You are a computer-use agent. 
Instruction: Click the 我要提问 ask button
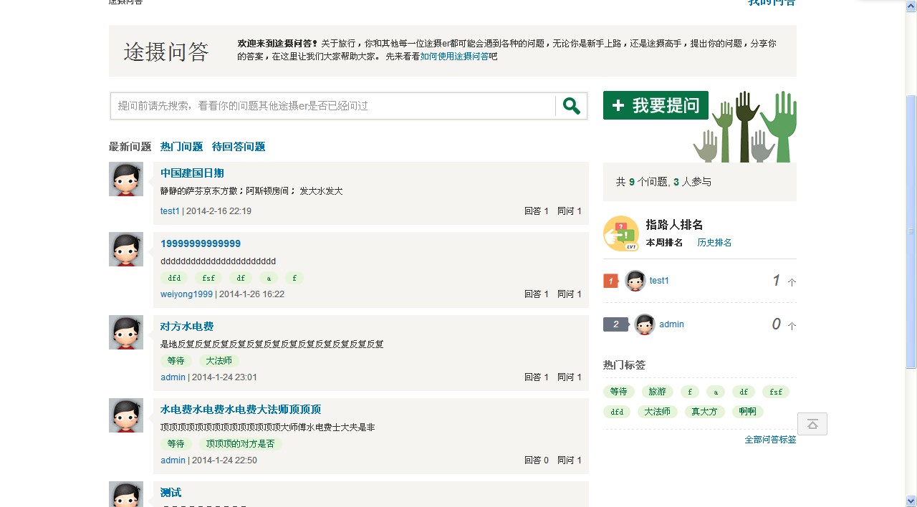656,105
